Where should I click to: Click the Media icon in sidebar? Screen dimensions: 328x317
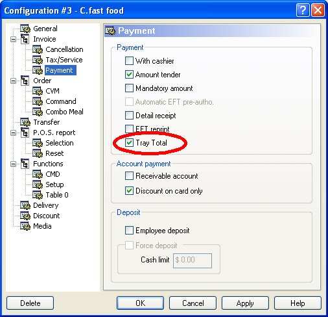click(x=25, y=226)
